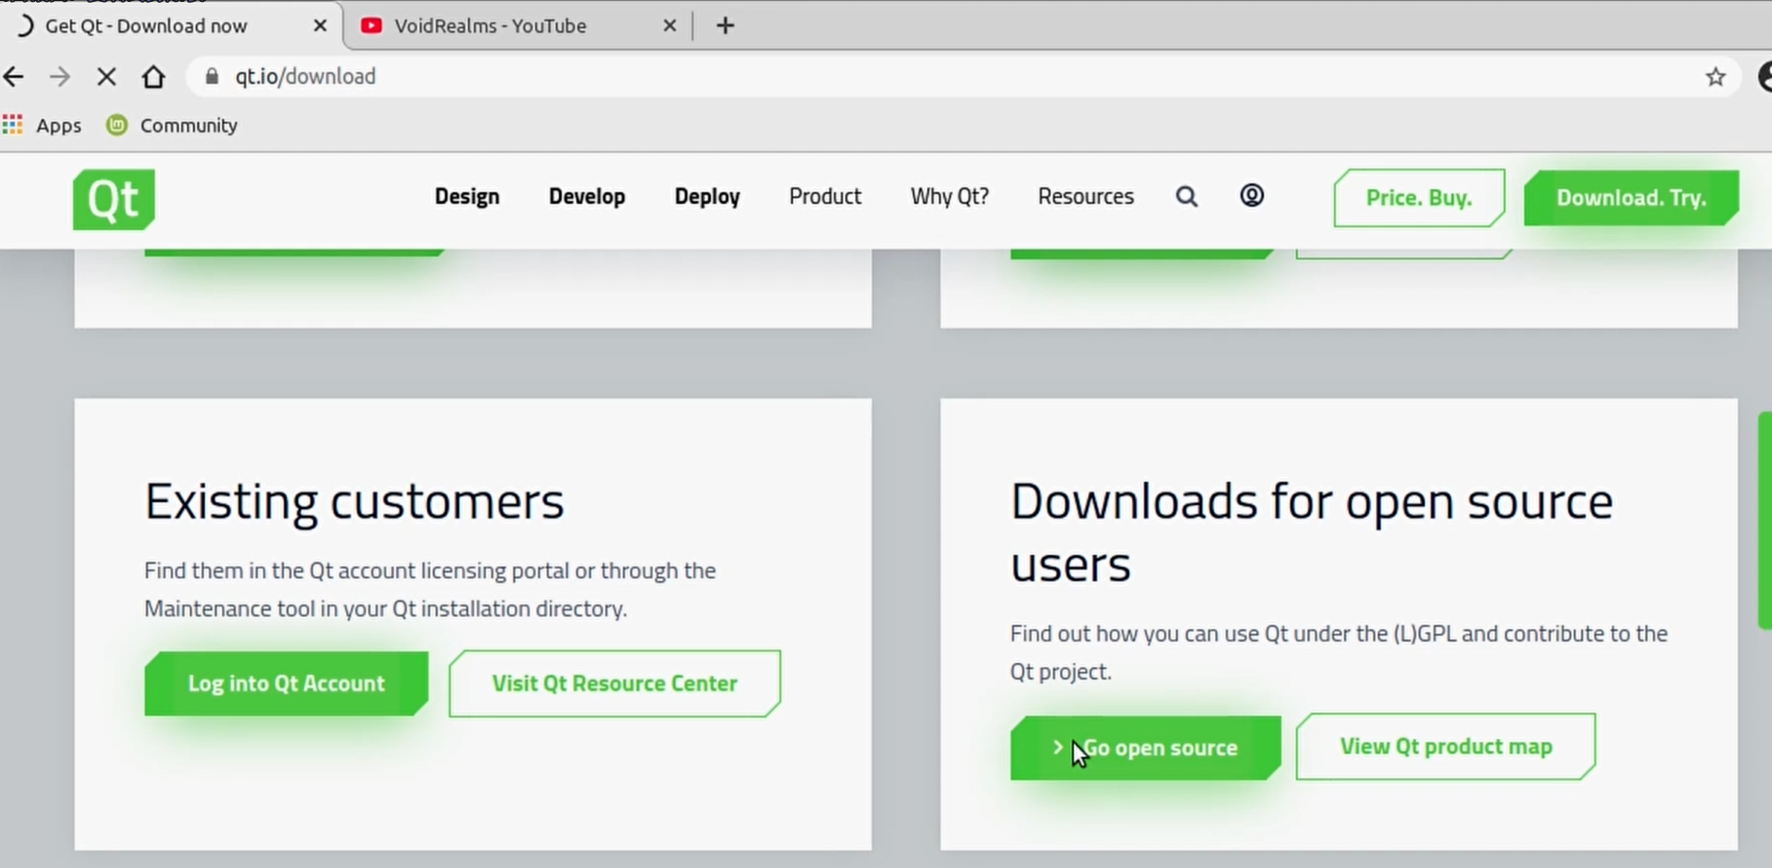This screenshot has height=868, width=1772.
Task: Open the Product menu
Action: point(825,196)
